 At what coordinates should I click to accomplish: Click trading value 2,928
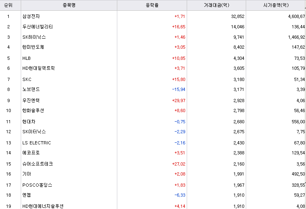tap(239, 100)
